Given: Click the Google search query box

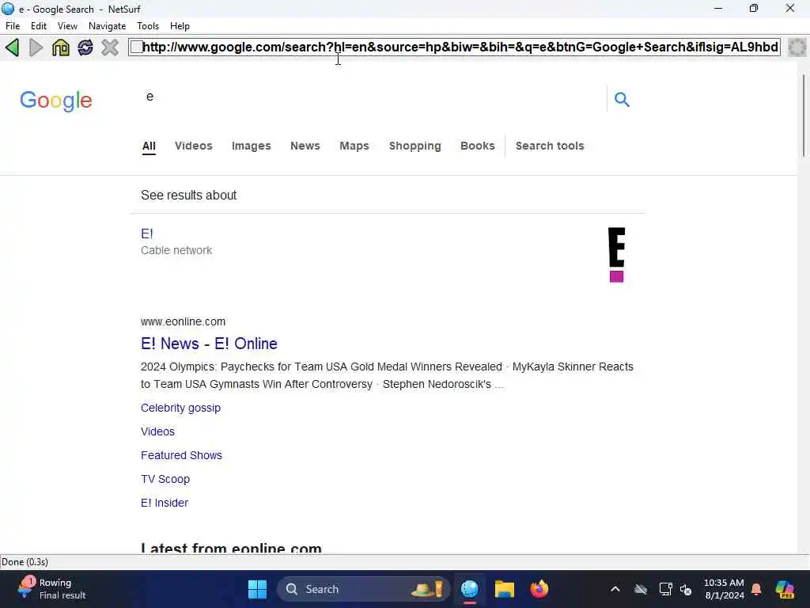Looking at the screenshot, I should [x=372, y=98].
